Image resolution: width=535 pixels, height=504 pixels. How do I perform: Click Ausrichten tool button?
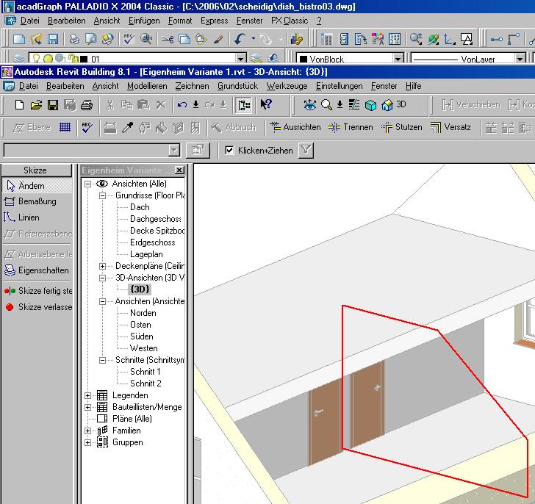tap(295, 127)
